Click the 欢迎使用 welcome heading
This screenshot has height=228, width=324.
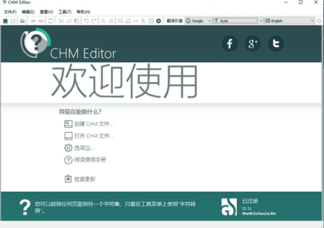[x=125, y=81]
